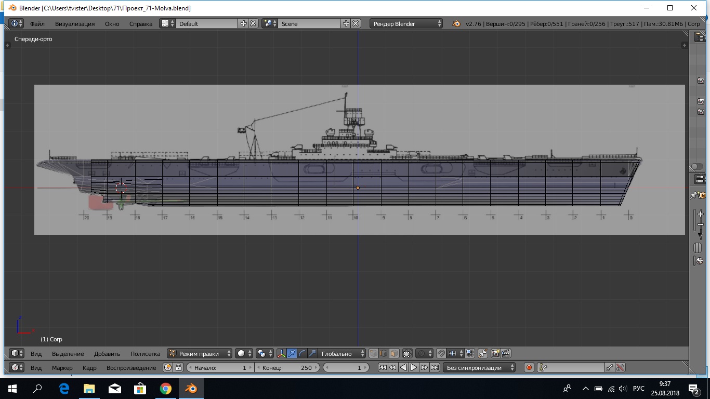Open the Файл menu
The image size is (710, 399).
click(37, 24)
